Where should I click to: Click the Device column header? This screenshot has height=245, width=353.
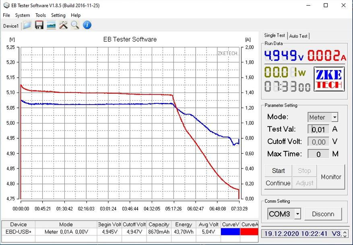[19, 224]
